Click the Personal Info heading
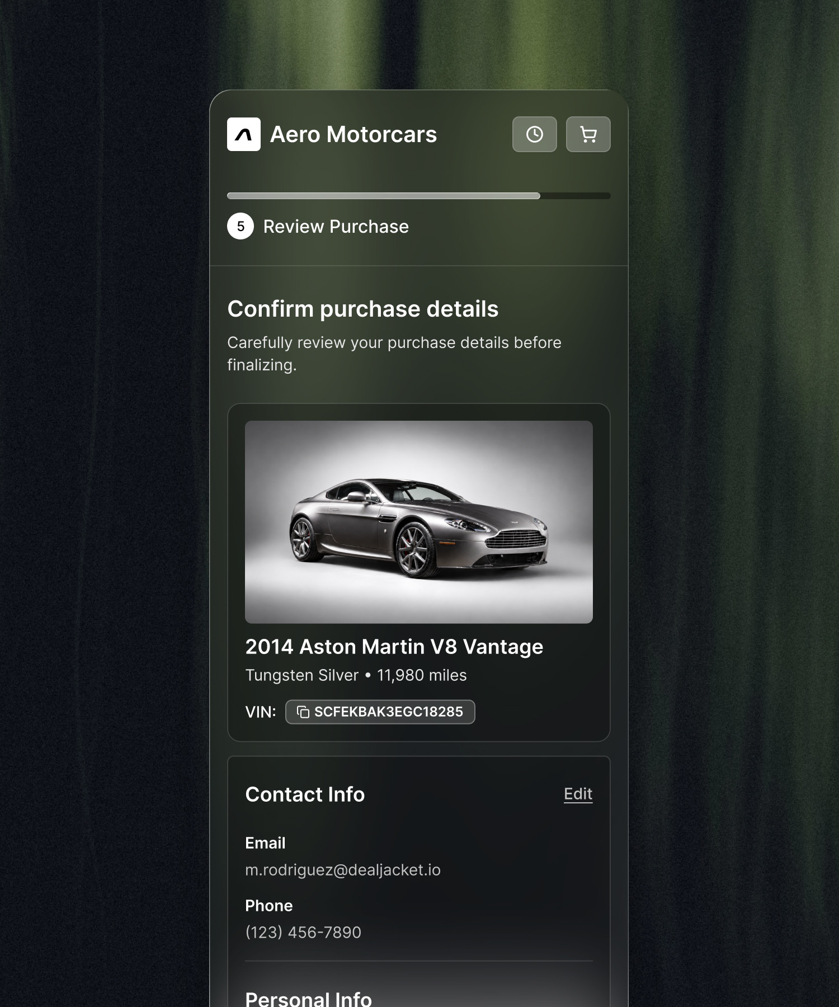This screenshot has height=1007, width=839. click(x=308, y=998)
